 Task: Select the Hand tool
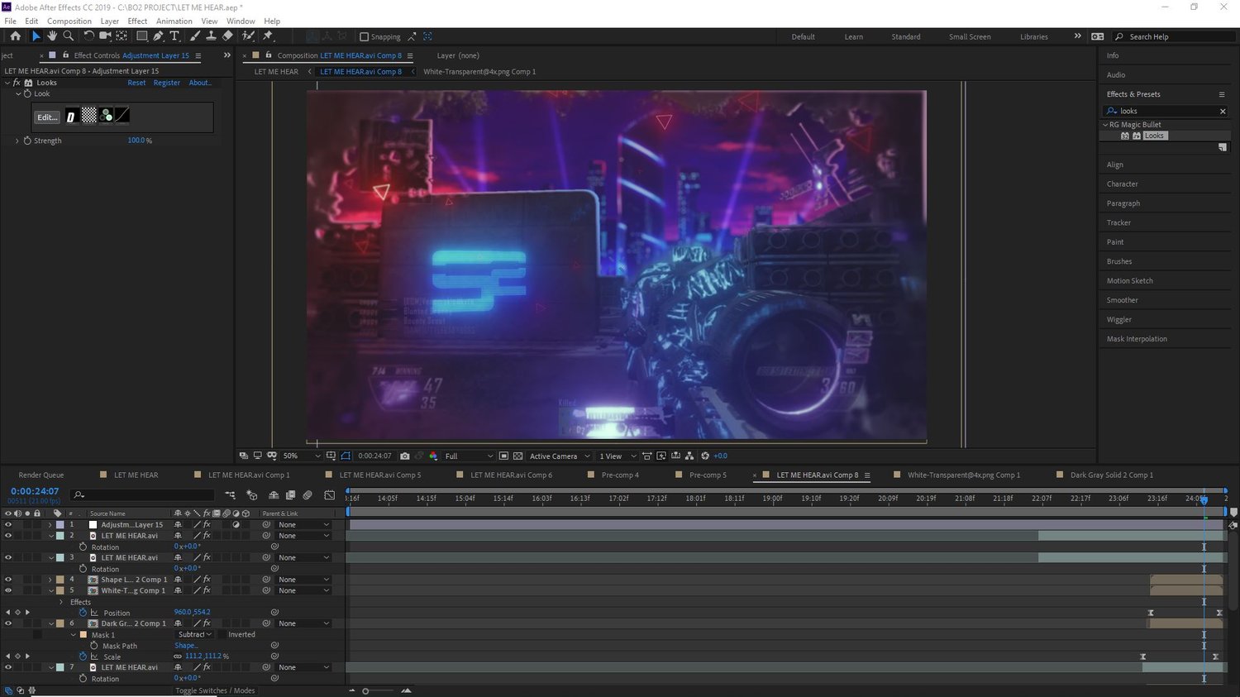52,36
